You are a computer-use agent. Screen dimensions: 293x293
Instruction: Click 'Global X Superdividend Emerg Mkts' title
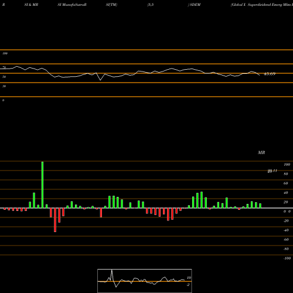tap(261, 5)
